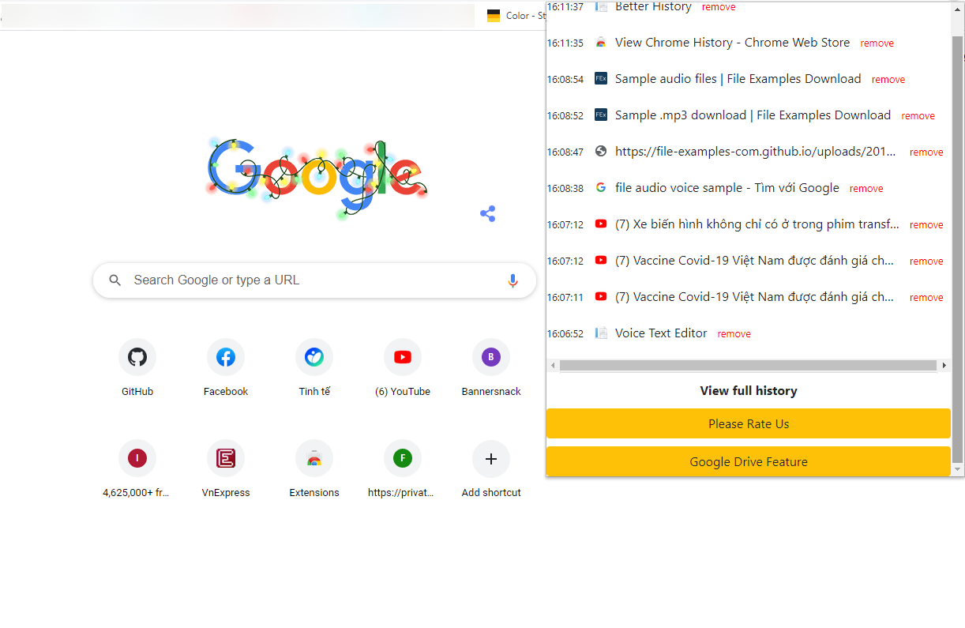Open Sample audio files history entry

click(738, 79)
